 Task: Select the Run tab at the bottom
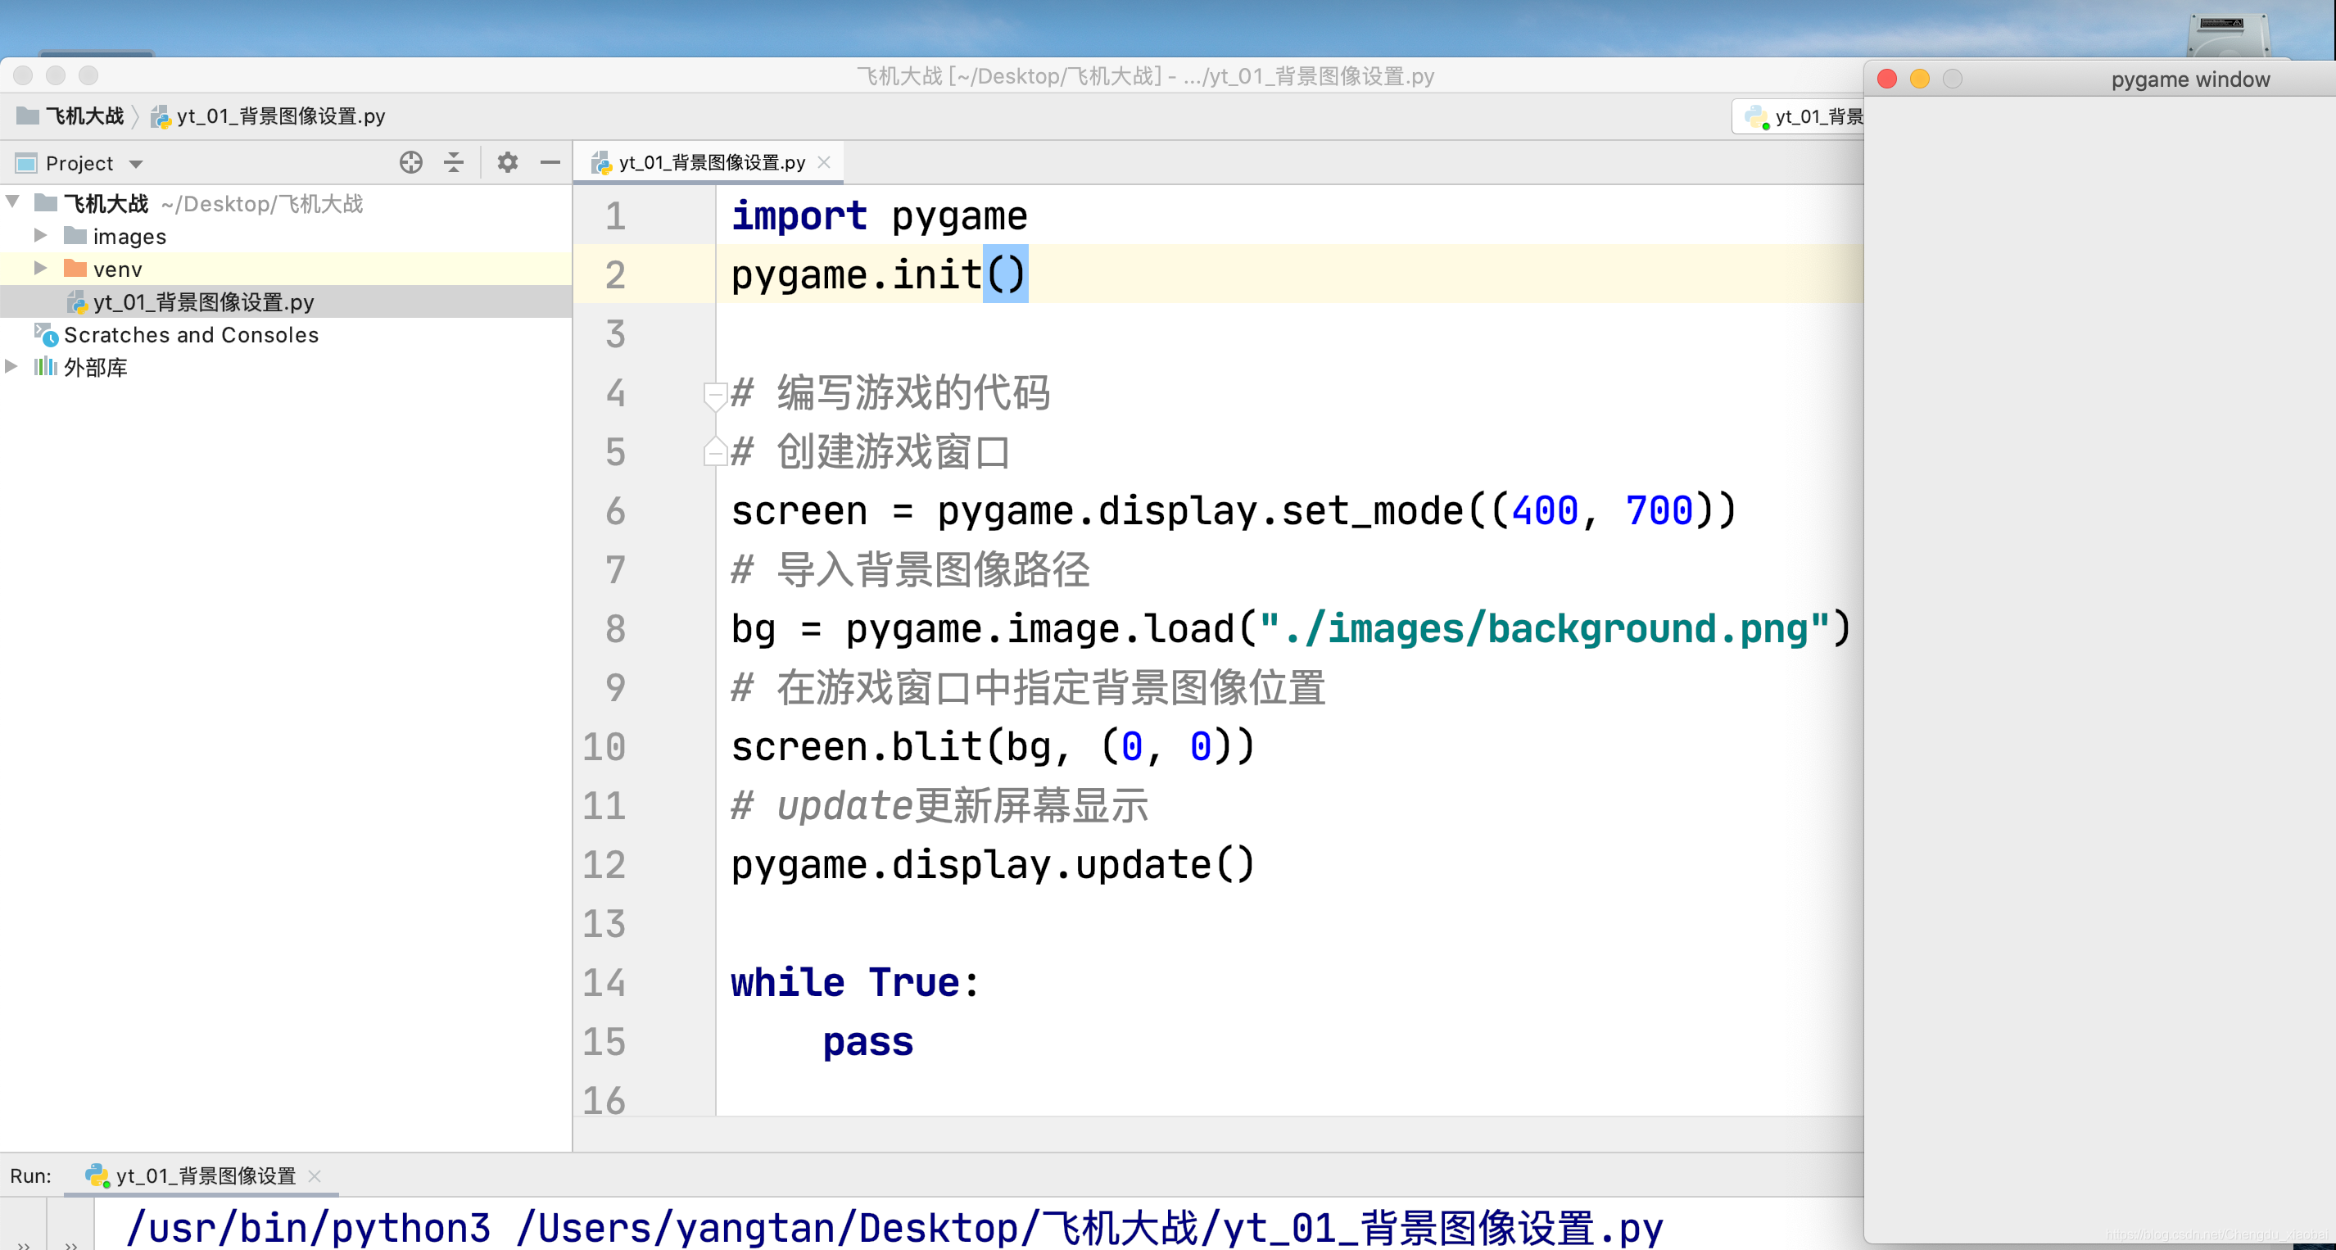click(201, 1175)
